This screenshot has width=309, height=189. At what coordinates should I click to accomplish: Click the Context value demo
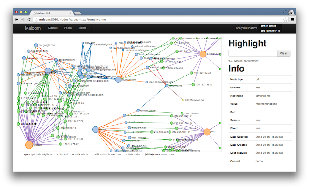(x=259, y=161)
